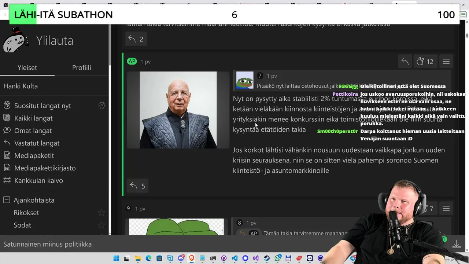Open Kaikki langat list

click(33, 118)
